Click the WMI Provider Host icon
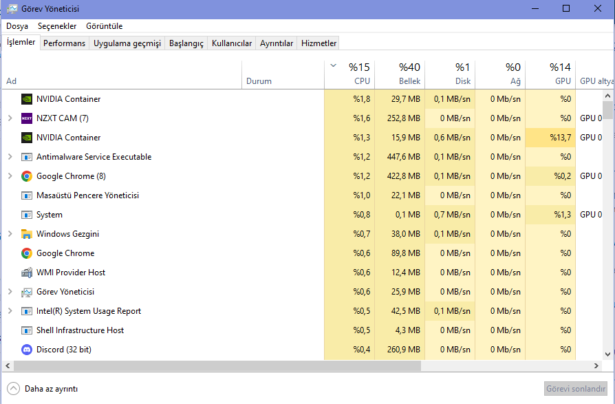This screenshot has width=615, height=404. pos(27,273)
